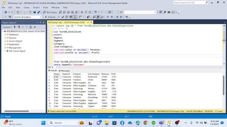Image resolution: width=227 pixels, height=127 pixels.
Task: Open the empty Find combo box dropdown
Action: click(155, 12)
